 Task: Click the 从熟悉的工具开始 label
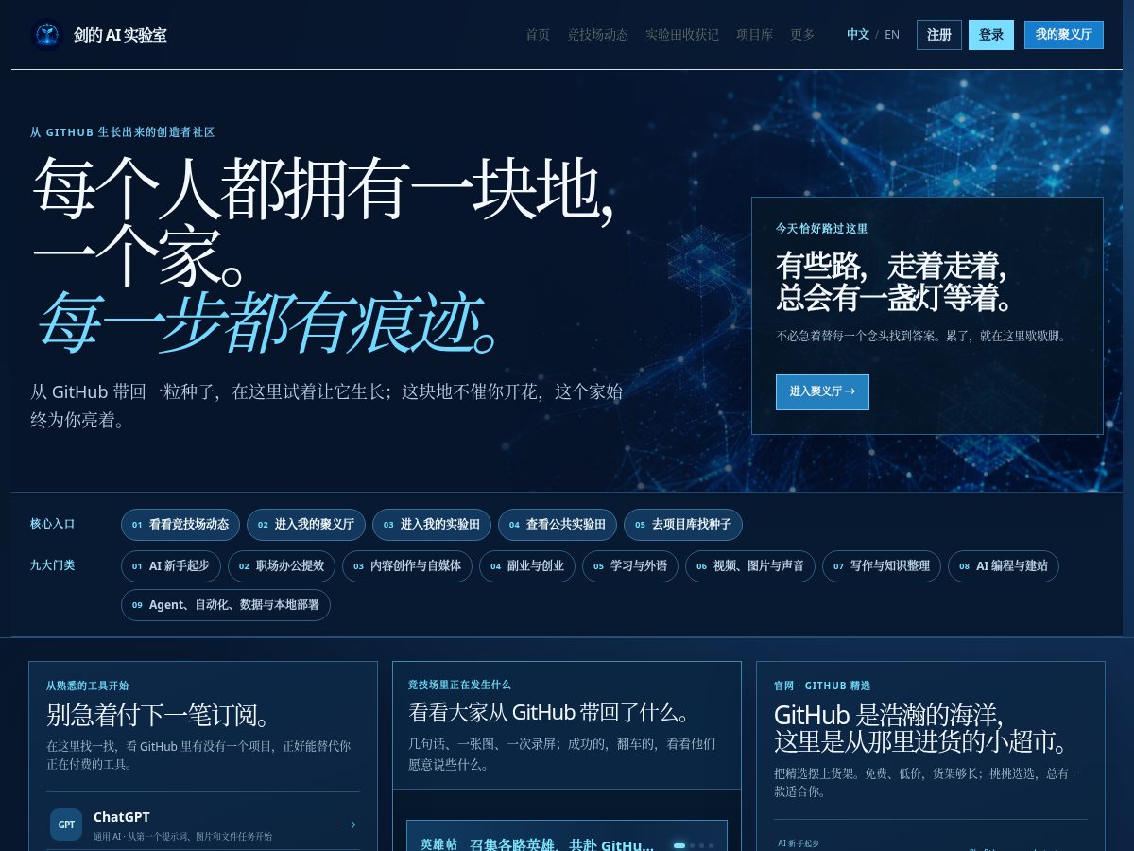pyautogui.click(x=88, y=686)
